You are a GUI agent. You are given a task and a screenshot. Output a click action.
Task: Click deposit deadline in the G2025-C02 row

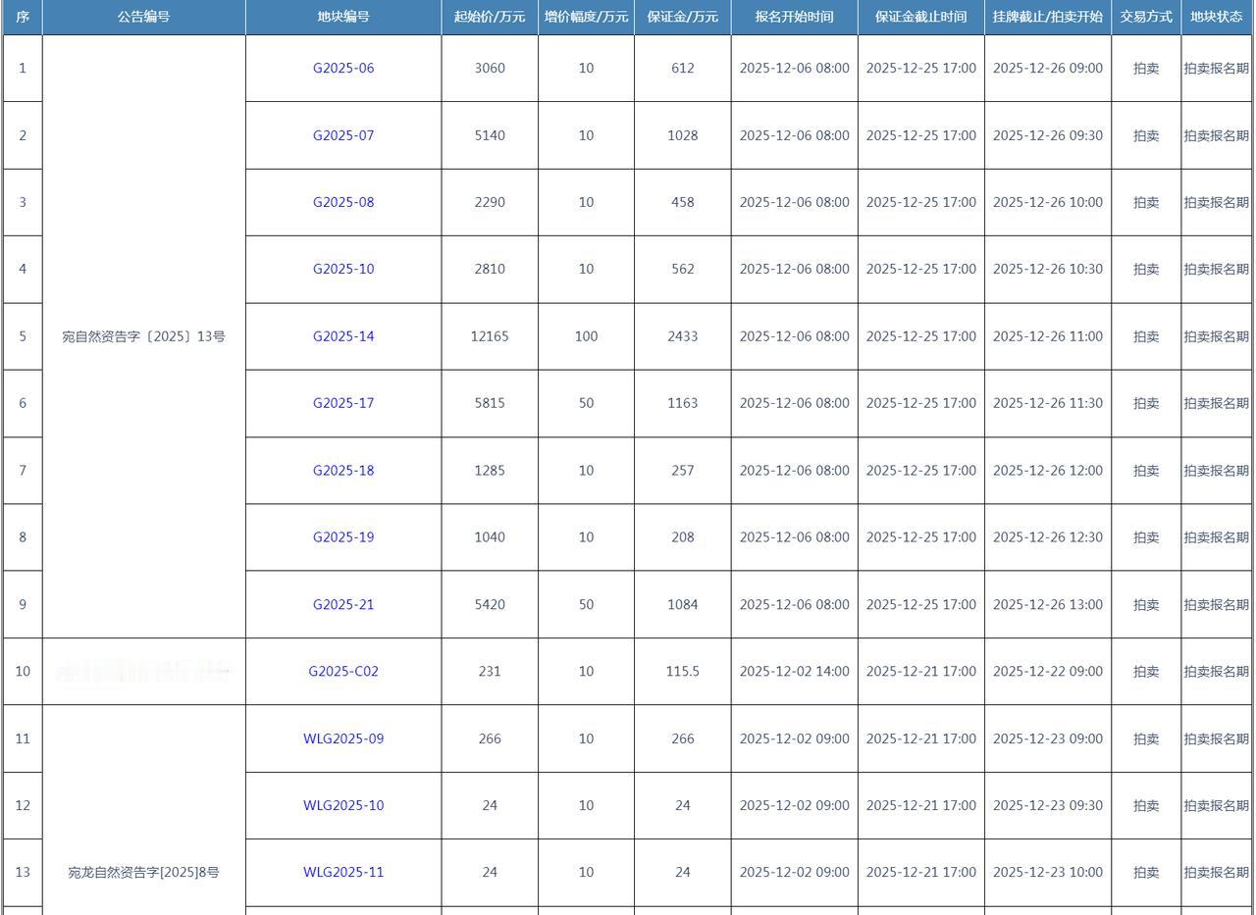point(921,672)
